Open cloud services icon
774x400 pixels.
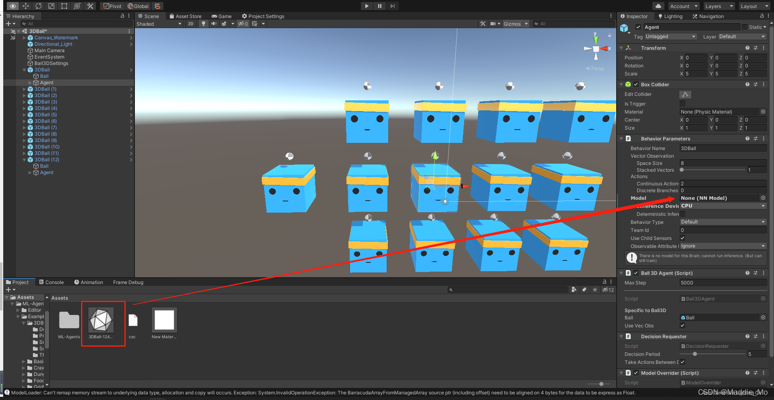pos(658,6)
